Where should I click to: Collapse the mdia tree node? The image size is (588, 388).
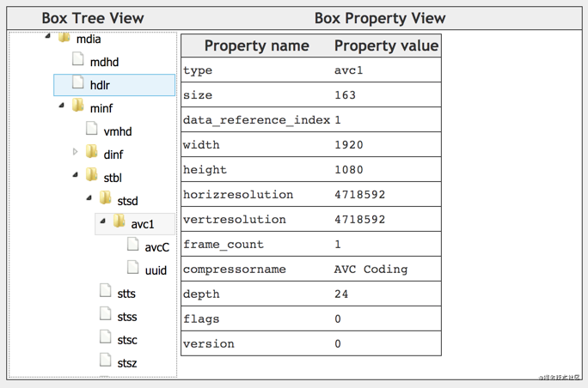47,36
